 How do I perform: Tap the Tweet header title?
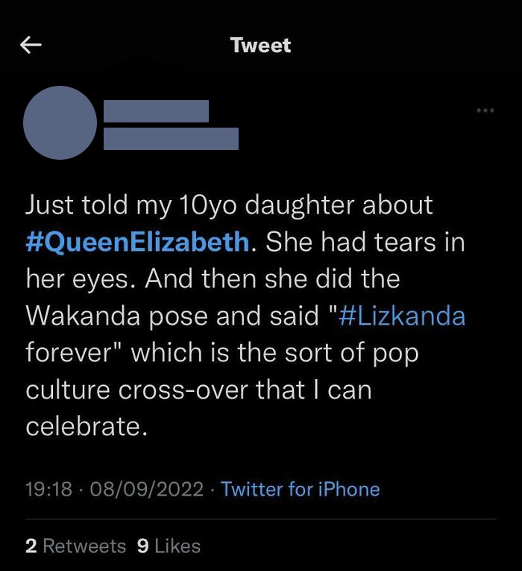[260, 46]
